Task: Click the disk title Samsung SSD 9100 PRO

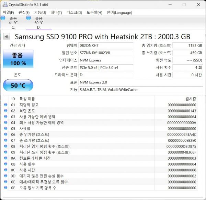Action: pos(102,37)
